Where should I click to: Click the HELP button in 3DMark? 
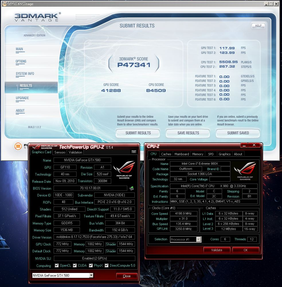click(258, 25)
